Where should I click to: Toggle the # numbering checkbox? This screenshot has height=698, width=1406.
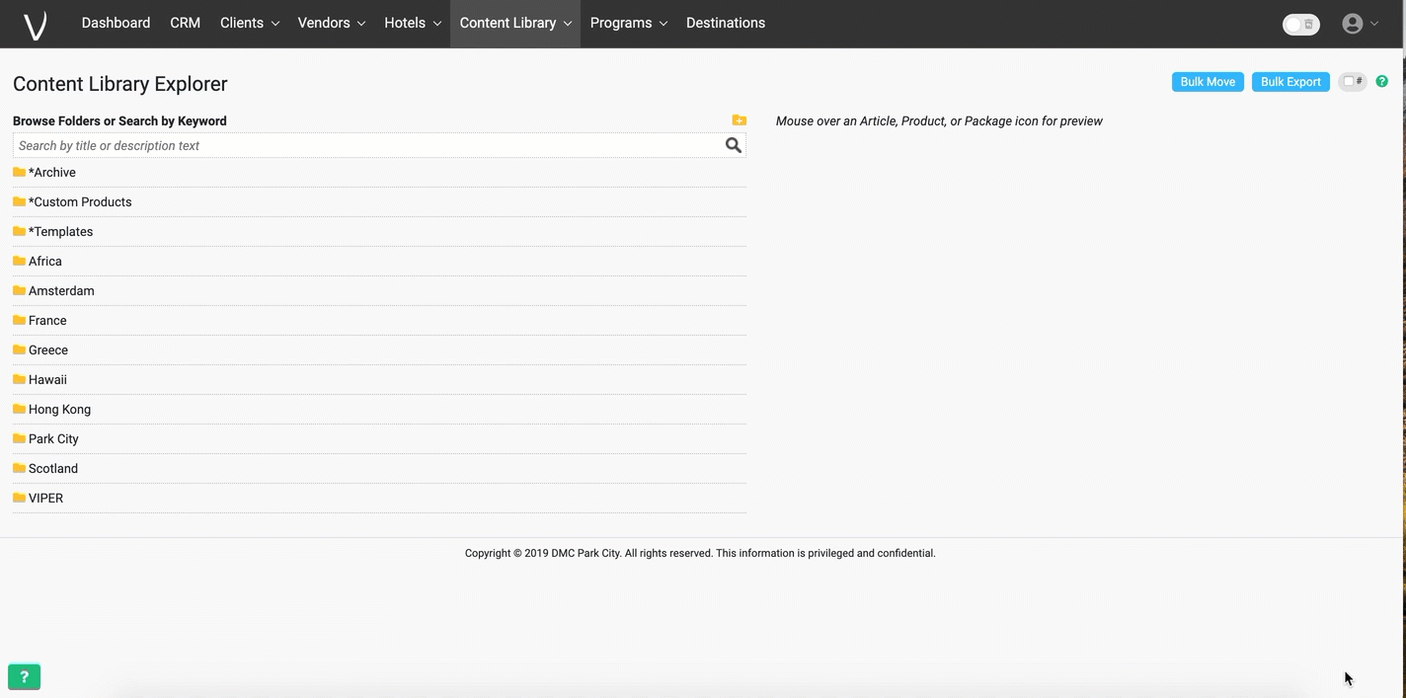click(x=1353, y=82)
